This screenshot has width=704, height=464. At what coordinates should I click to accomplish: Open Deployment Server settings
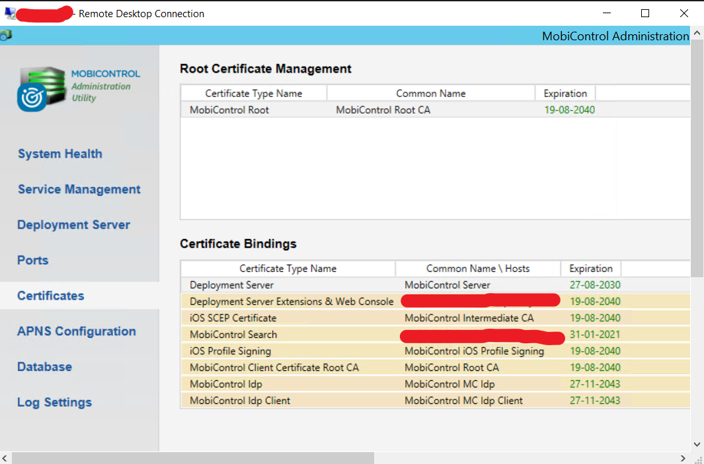pyautogui.click(x=73, y=225)
